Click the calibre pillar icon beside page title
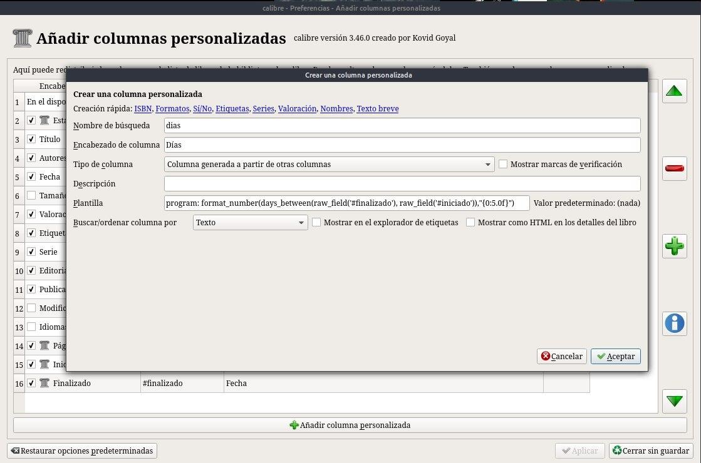The height and width of the screenshot is (463, 701). (x=23, y=38)
